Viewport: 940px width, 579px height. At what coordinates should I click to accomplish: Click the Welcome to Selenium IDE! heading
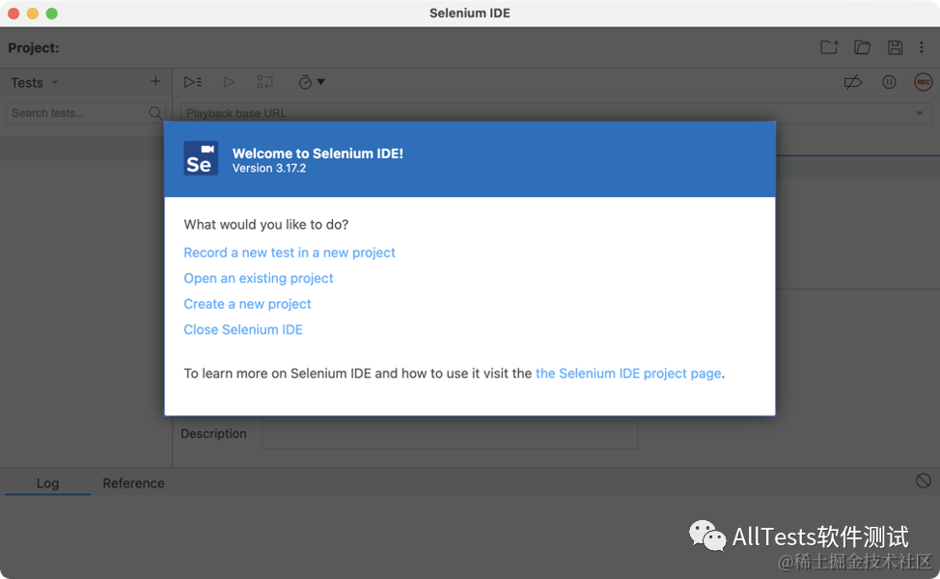(318, 153)
